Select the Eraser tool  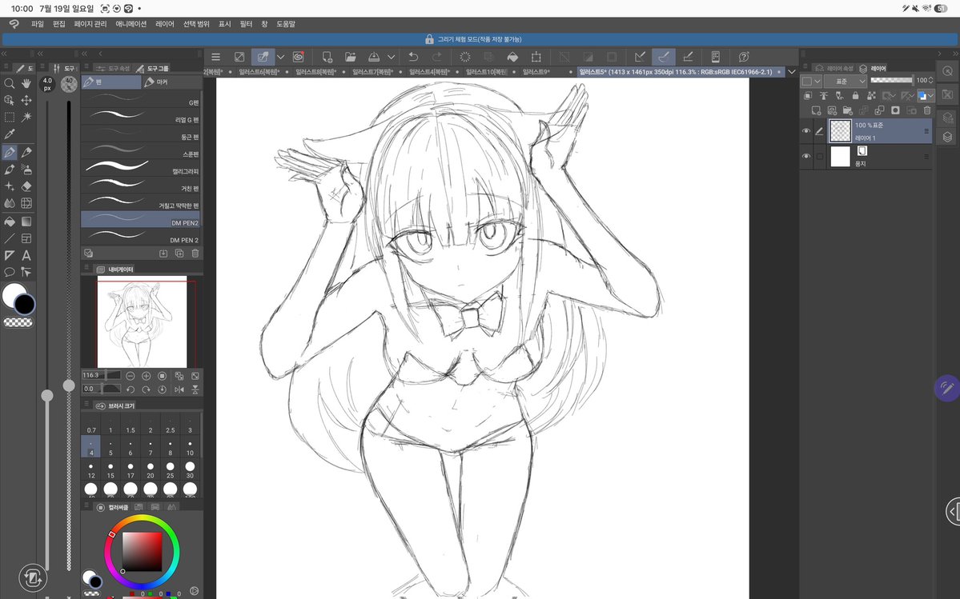pyautogui.click(x=26, y=186)
